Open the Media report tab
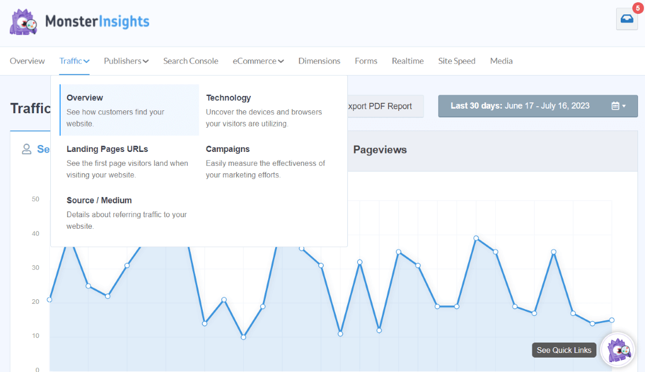The width and height of the screenshot is (645, 372). pos(501,61)
